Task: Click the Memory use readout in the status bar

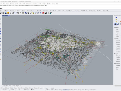Action: coord(90,90)
